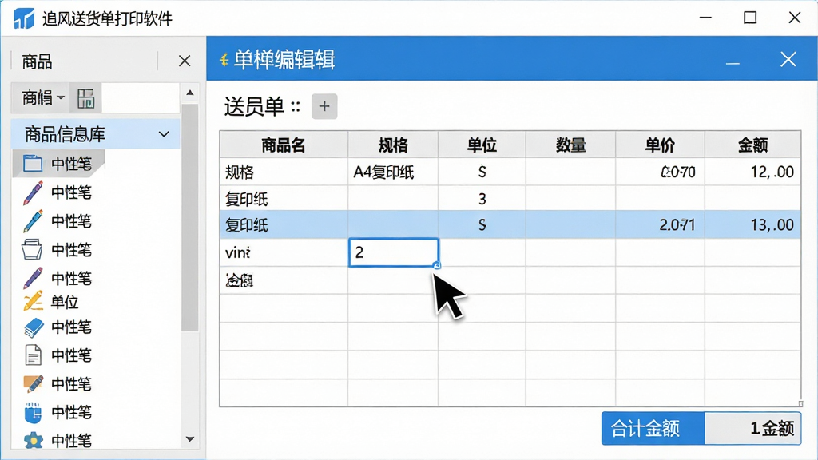The image size is (818, 460).
Task: Click the total field showing 1金额
Action: tap(752, 429)
